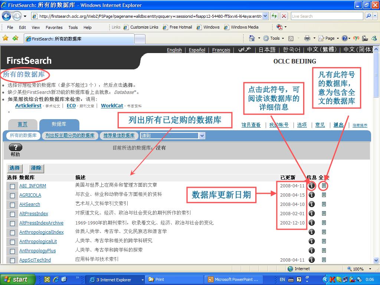This screenshot has height=285, width=380.
Task: Click the 退出 logout link
Action: pos(338,125)
